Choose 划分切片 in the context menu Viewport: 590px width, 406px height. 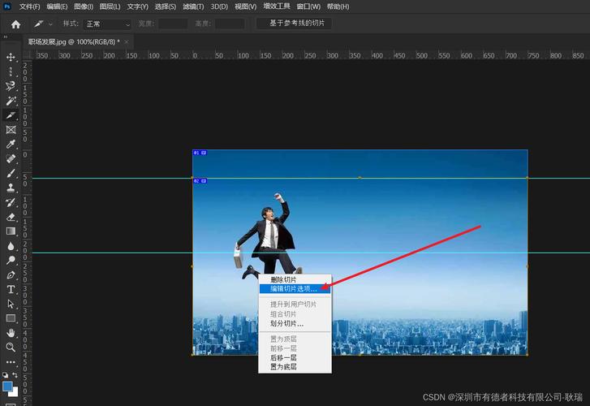[286, 323]
